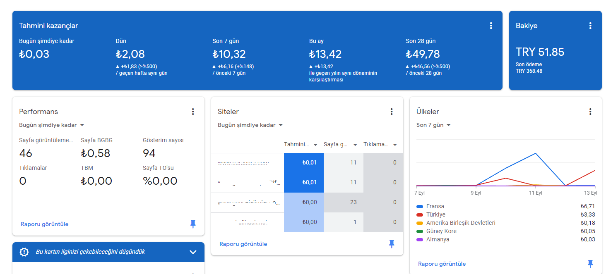Open Raporu görüntüle link in Performans

45,224
